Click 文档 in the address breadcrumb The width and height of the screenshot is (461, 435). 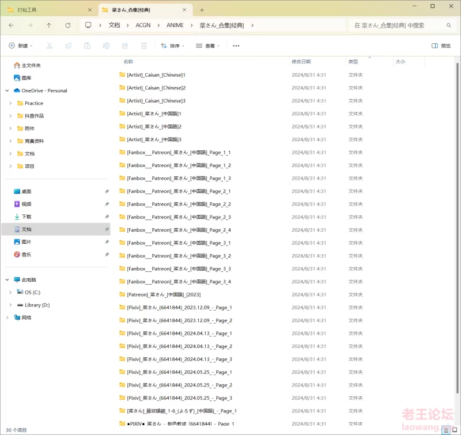pos(114,25)
